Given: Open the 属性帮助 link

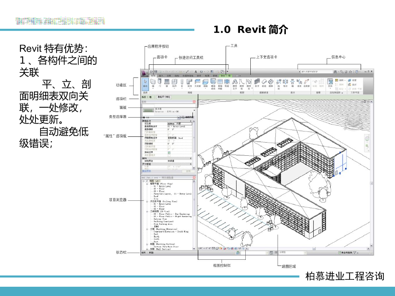Looking at the screenshot, I should click(x=146, y=171).
